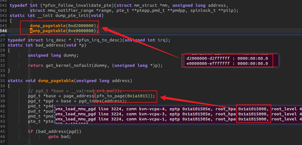This screenshot has height=145, width=302.
Task: Click 'kvm-vcpu-1' in the log output
Action: [152, 119]
